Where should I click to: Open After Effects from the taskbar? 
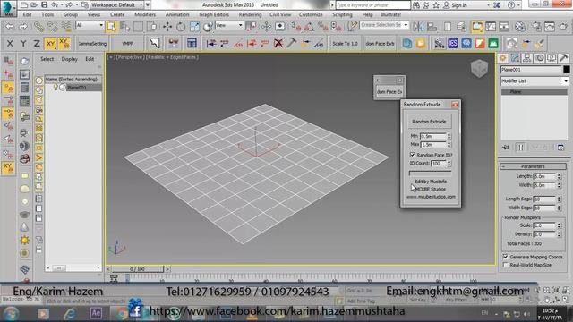pyautogui.click(x=96, y=313)
